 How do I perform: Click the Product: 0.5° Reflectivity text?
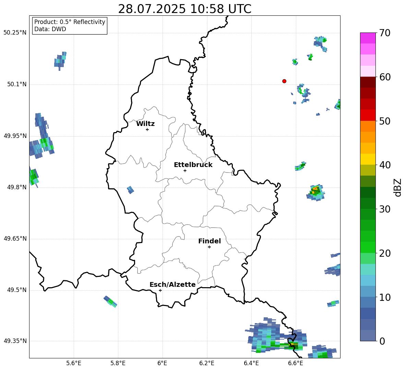[70, 22]
